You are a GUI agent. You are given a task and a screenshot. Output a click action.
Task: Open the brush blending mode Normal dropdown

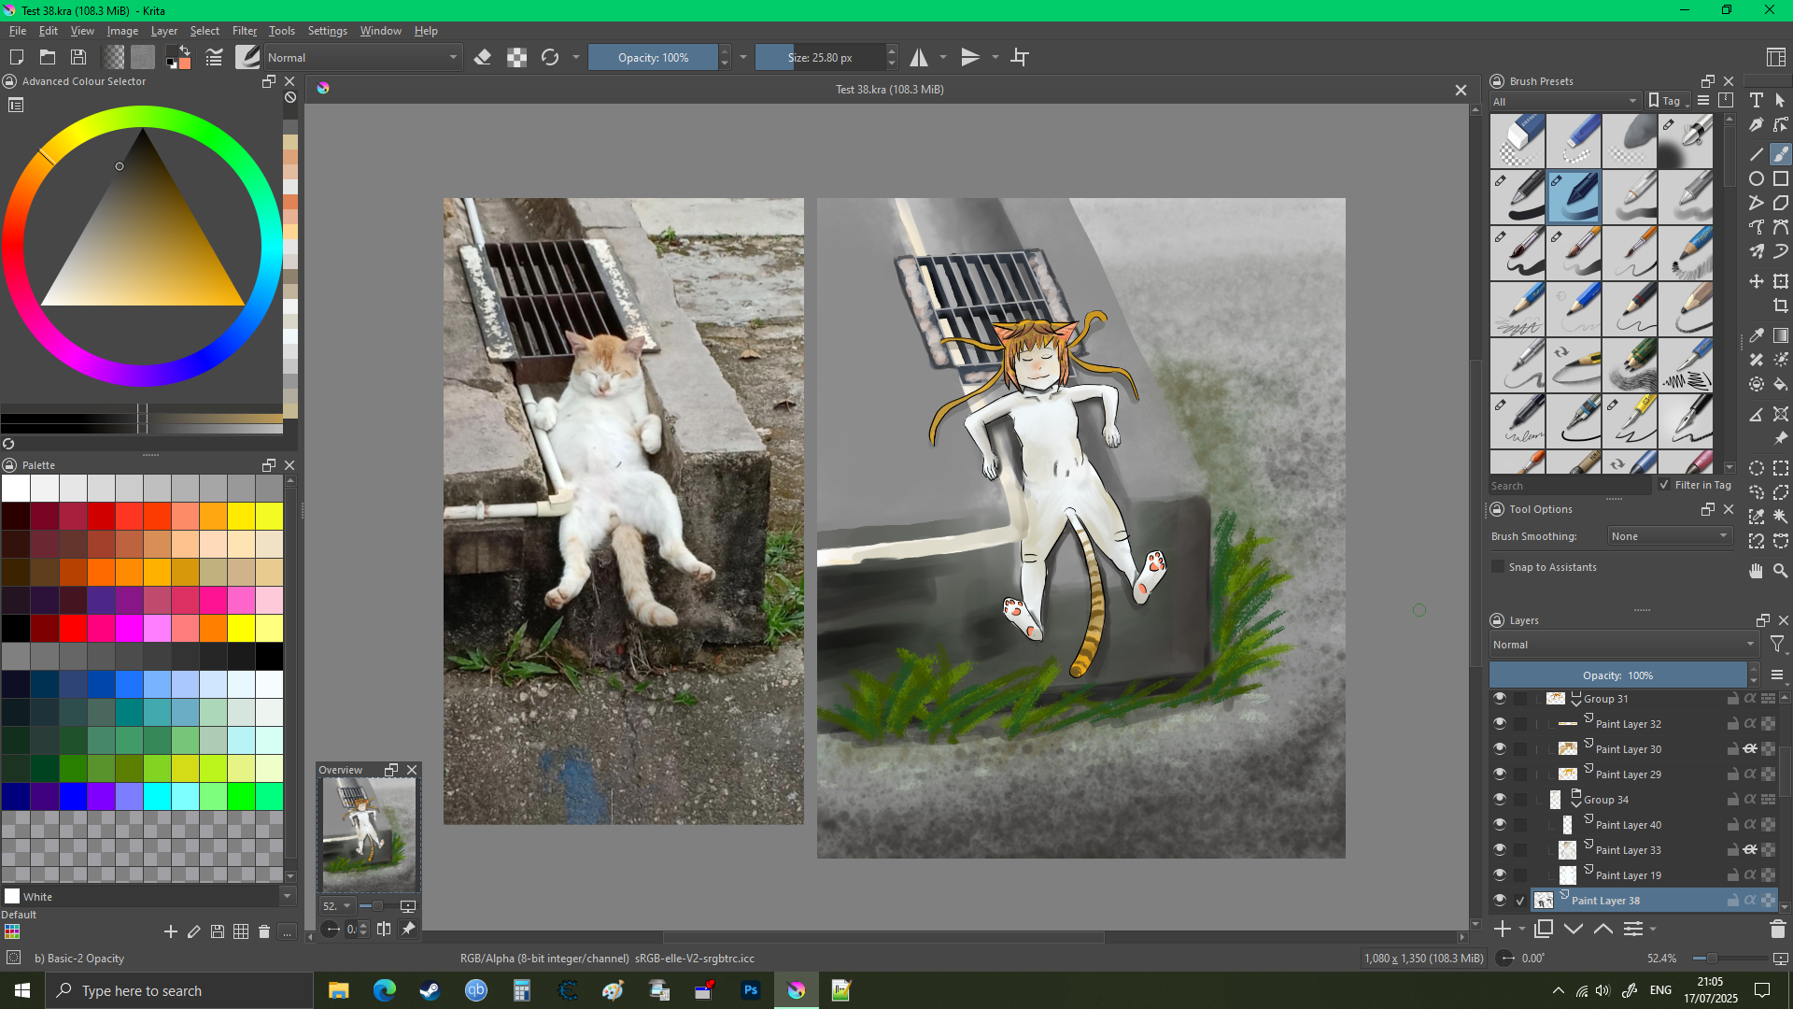[x=362, y=57]
